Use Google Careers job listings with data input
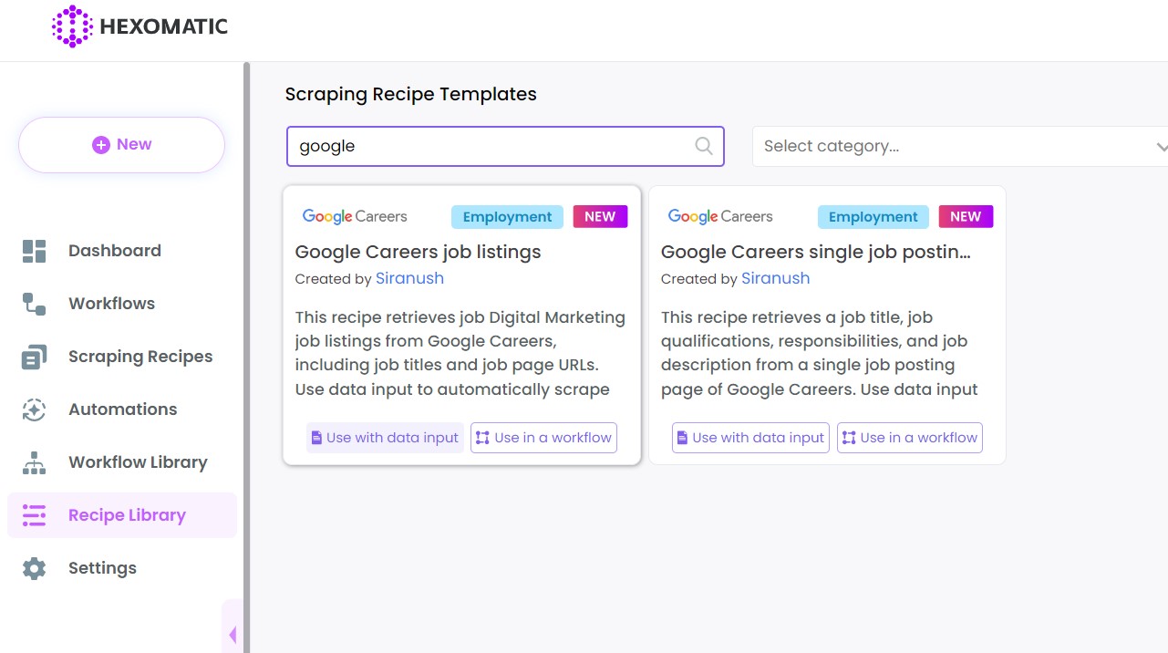Image resolution: width=1168 pixels, height=653 pixels. (384, 438)
